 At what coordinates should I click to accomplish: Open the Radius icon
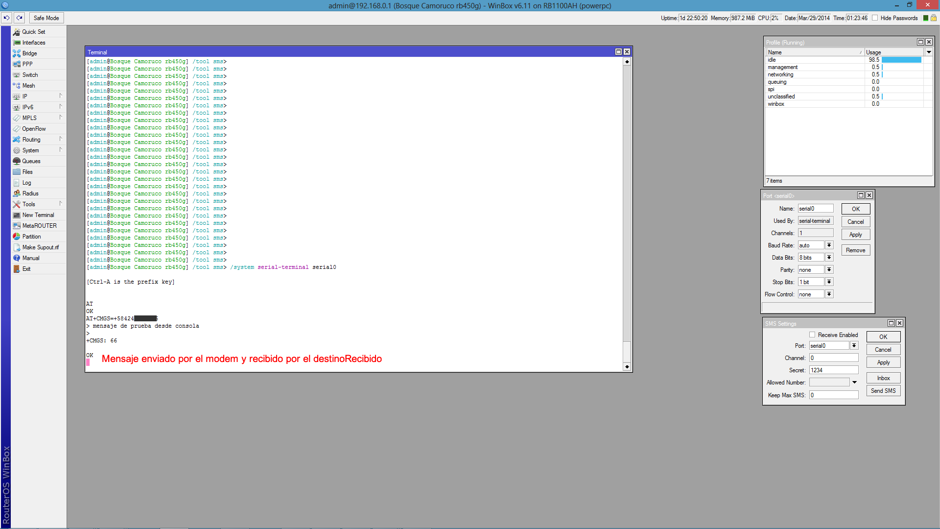coord(17,193)
